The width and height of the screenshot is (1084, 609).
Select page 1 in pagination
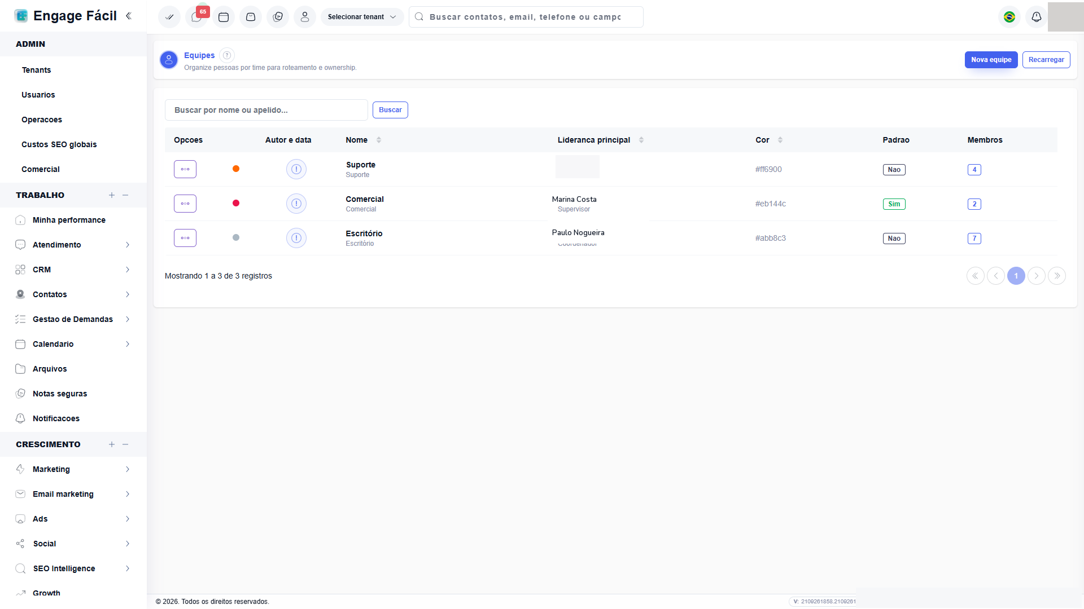[x=1016, y=276]
